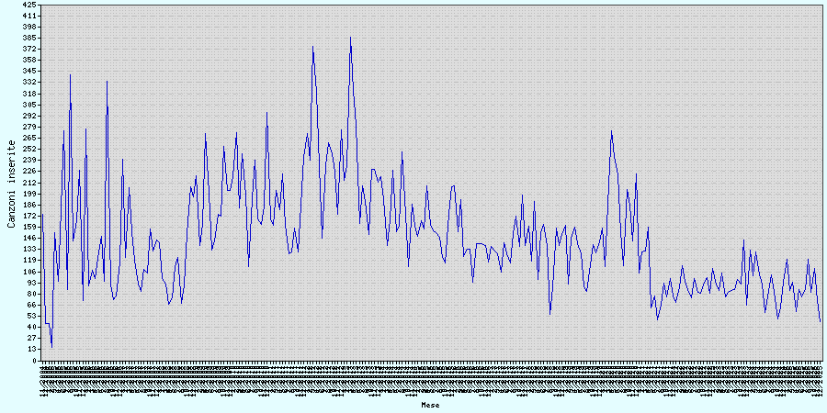Image resolution: width=827 pixels, height=413 pixels.
Task: Click the first data point at line's left start
Action: 42,214
